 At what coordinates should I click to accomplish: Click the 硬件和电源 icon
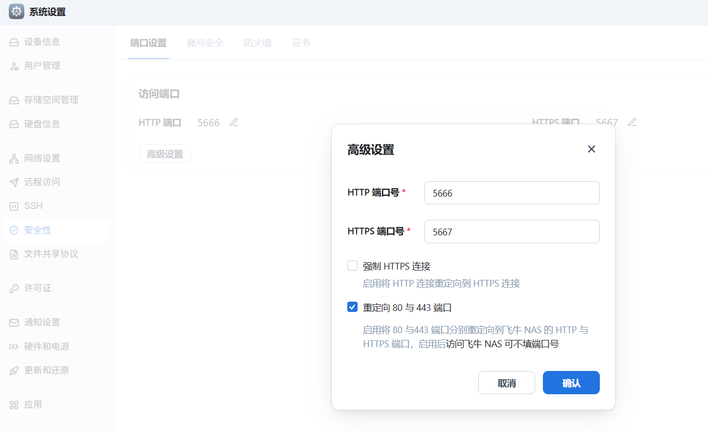pos(14,347)
